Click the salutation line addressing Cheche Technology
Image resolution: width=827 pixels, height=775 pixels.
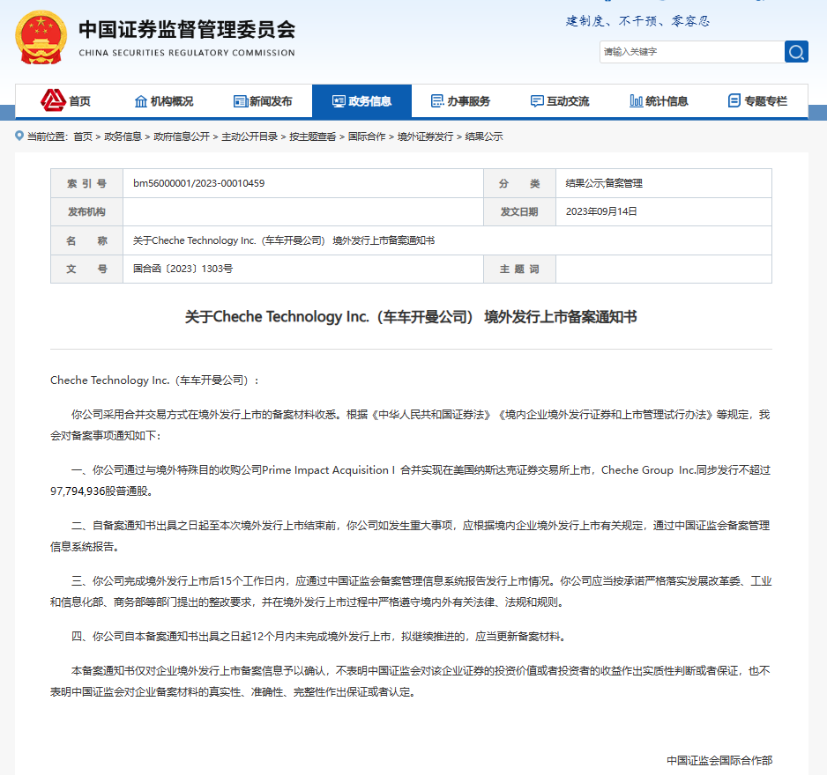pos(154,380)
